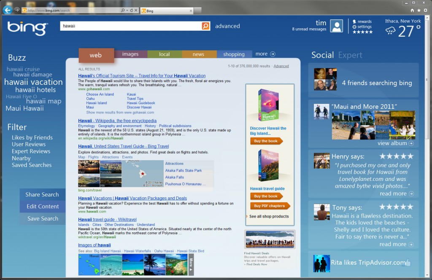This screenshot has height=280, width=432.
Task: Click the star rating under settings
Action: click(362, 32)
